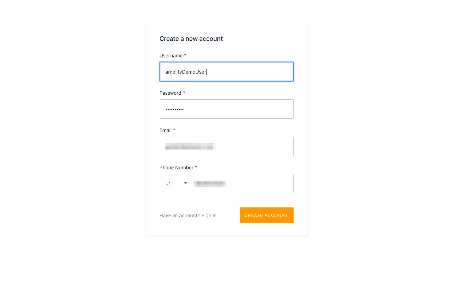The height and width of the screenshot is (299, 455).
Task: Click the Phone Number field label
Action: [x=176, y=168]
